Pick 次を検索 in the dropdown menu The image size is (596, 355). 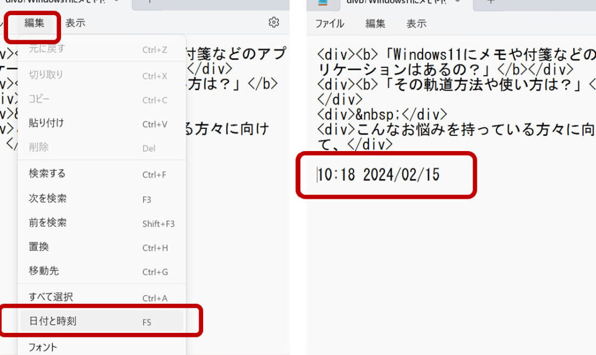coord(48,199)
